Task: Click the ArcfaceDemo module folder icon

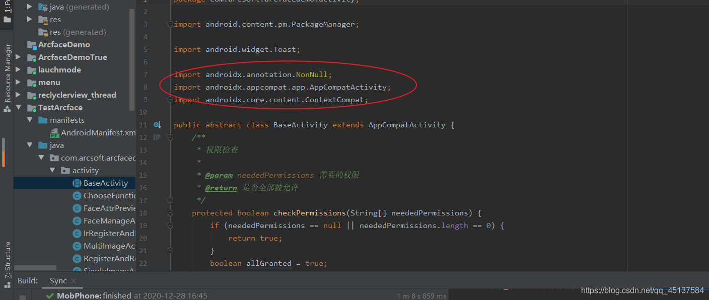Action: (x=32, y=45)
